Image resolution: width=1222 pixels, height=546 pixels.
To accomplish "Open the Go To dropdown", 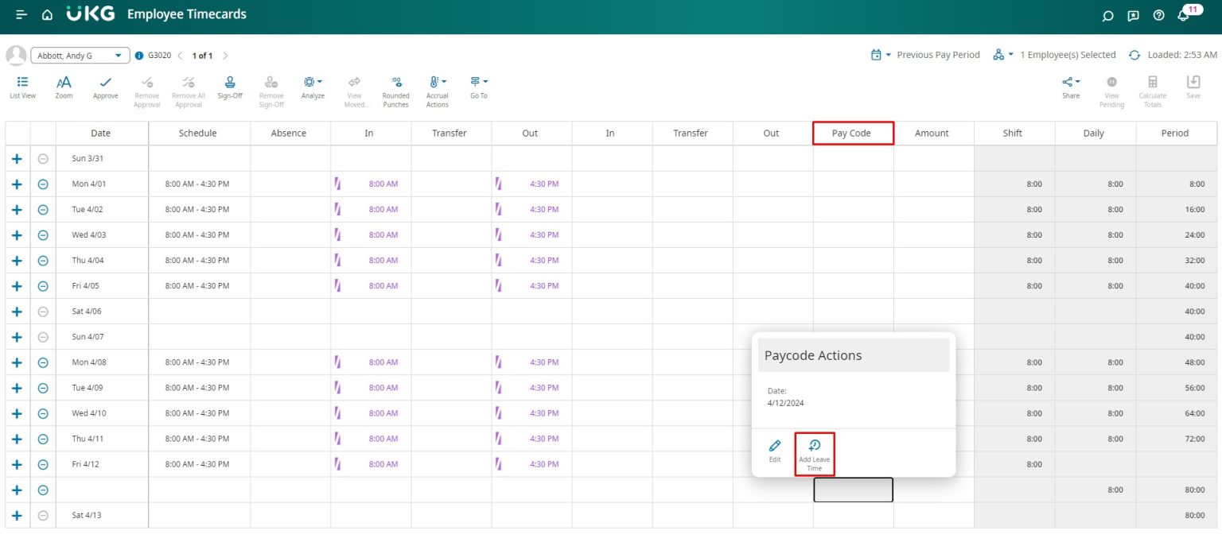I will tap(478, 87).
